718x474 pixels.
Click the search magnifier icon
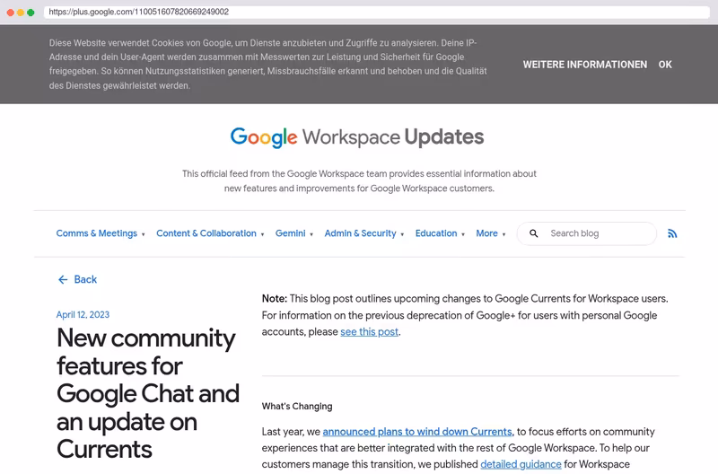(533, 233)
